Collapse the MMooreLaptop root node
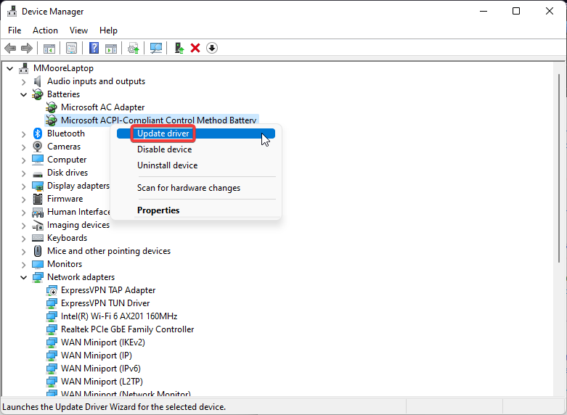Image resolution: width=567 pixels, height=415 pixels. point(10,68)
